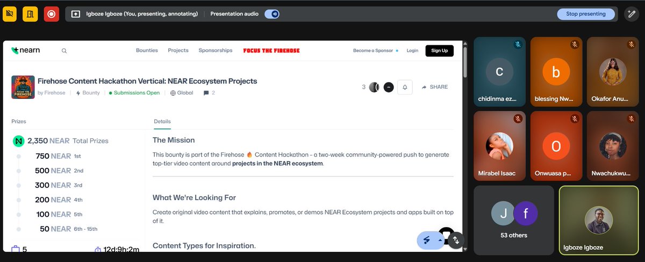Click the present-screen icon beside Igboze Igboze

click(x=76, y=14)
